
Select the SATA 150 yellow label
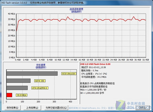(40, 81)
